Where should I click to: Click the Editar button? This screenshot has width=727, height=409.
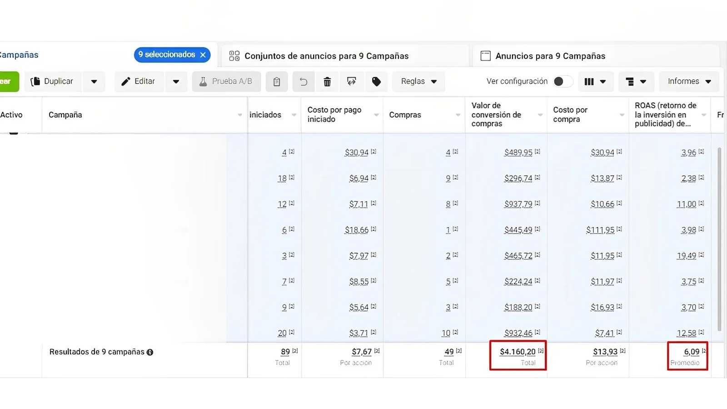(x=139, y=82)
